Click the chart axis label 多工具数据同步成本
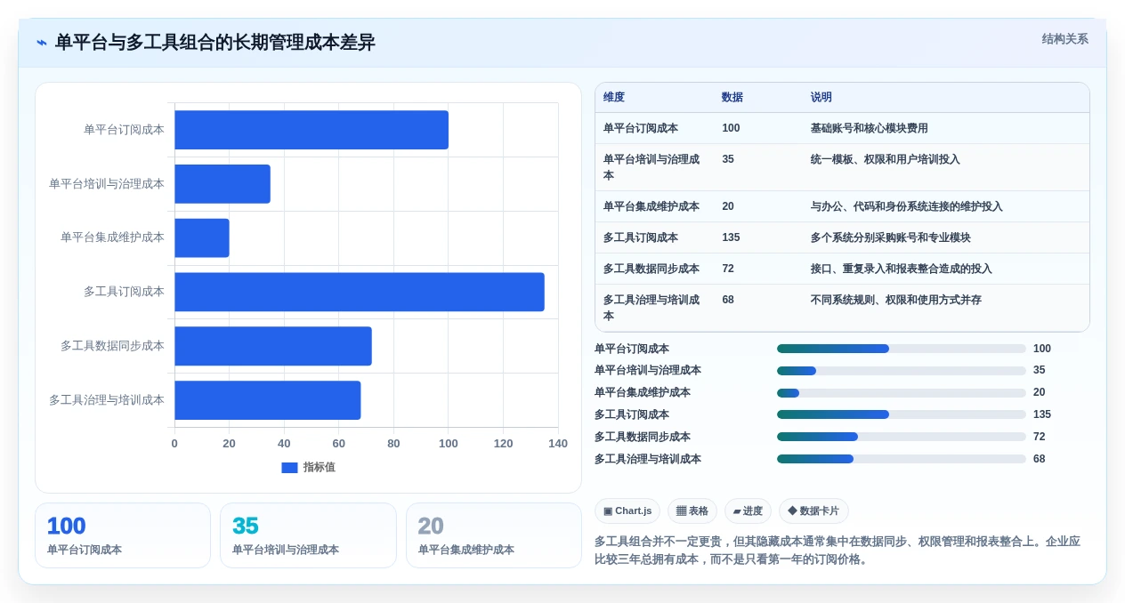1125x603 pixels. point(112,346)
